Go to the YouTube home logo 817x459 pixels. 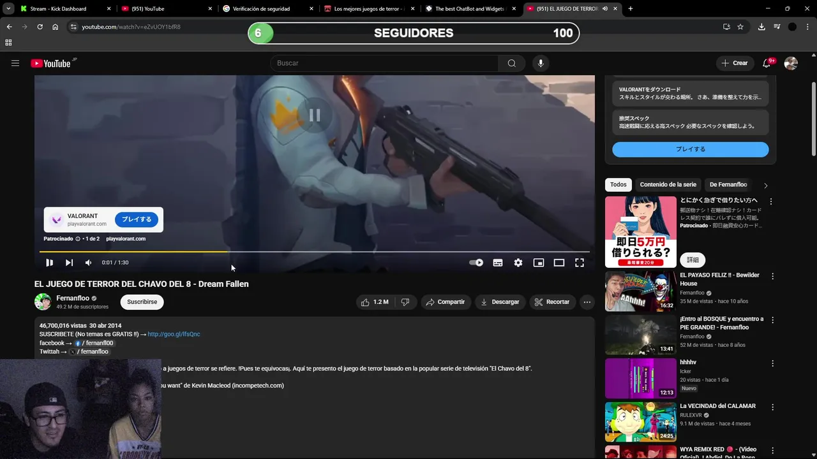(x=50, y=63)
